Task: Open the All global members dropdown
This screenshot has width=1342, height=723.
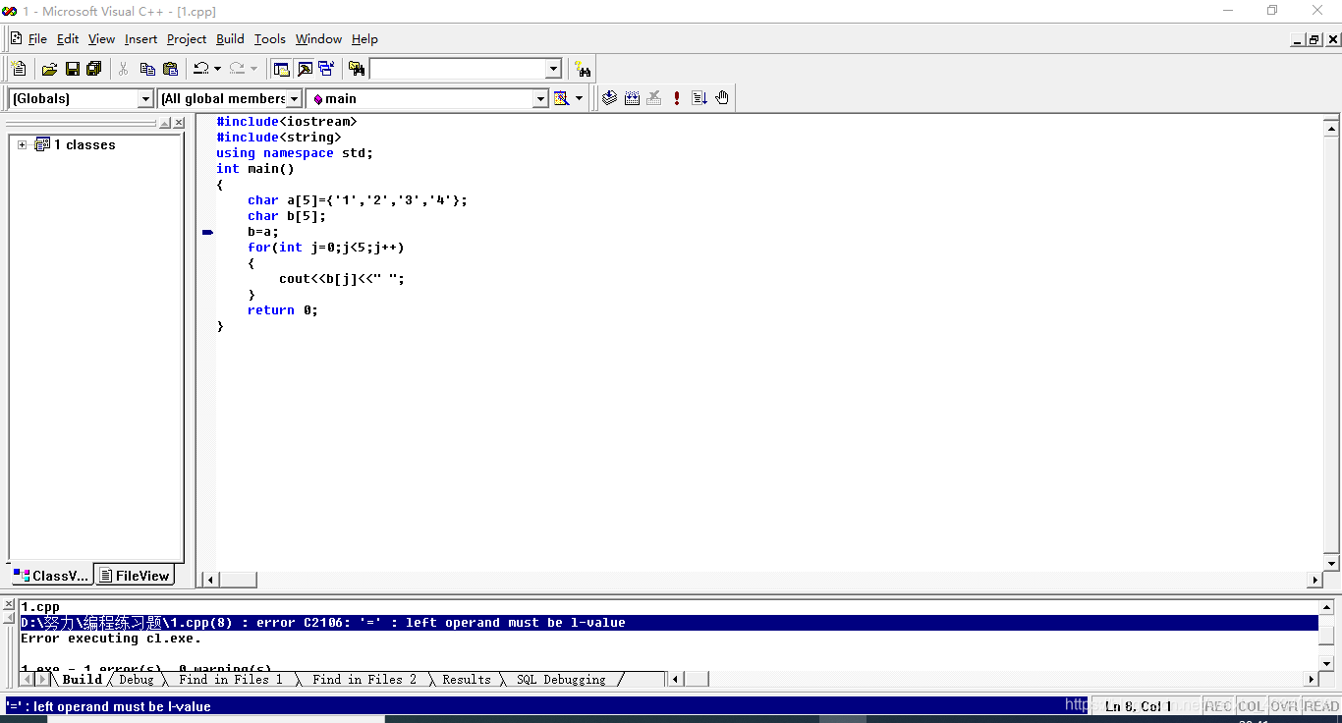Action: pyautogui.click(x=294, y=98)
